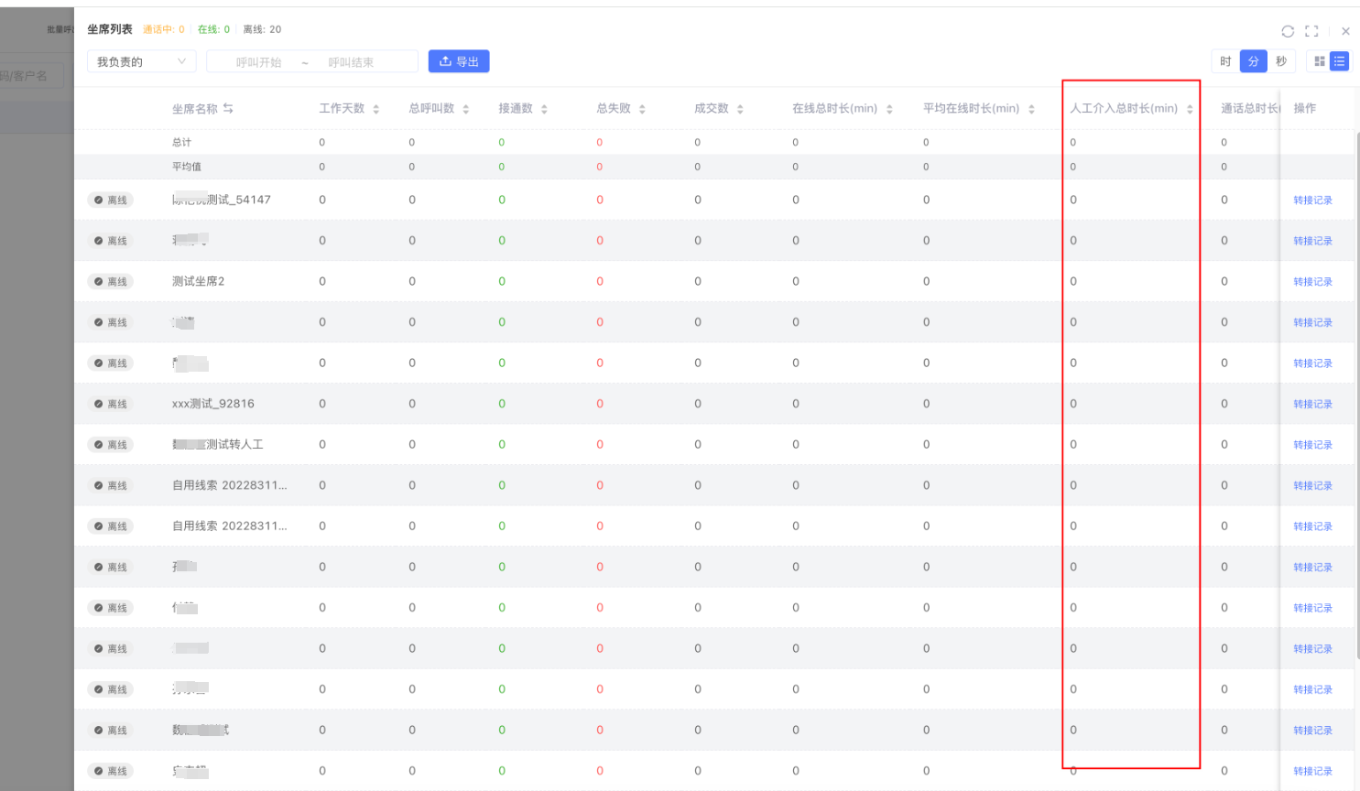
Task: Open 转接记录 for 测试坐席2
Action: (1312, 282)
